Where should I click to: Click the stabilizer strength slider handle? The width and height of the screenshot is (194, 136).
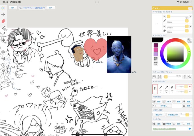coord(187,115)
